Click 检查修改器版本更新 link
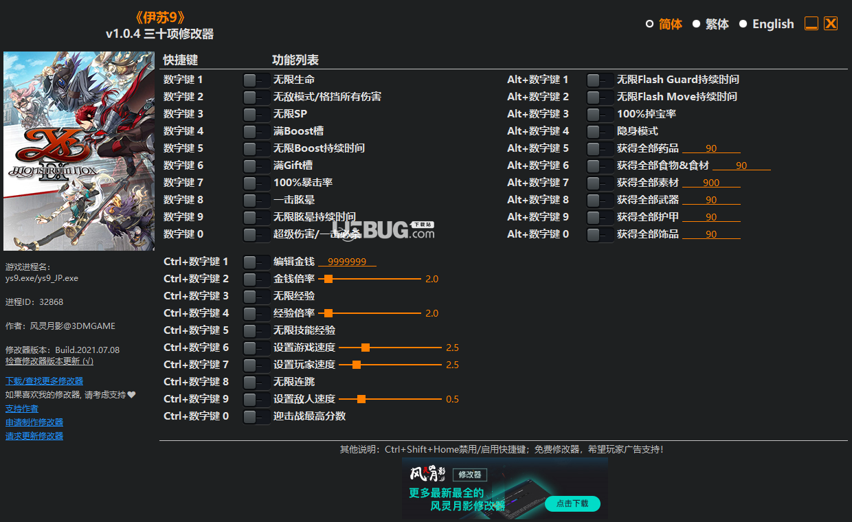Image resolution: width=852 pixels, height=522 pixels. [x=49, y=361]
